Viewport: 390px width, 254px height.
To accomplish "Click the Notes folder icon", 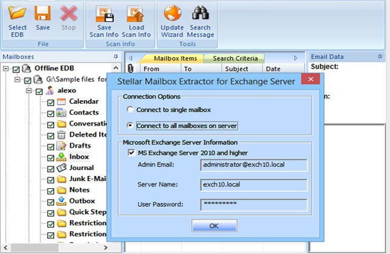I will tap(62, 190).
